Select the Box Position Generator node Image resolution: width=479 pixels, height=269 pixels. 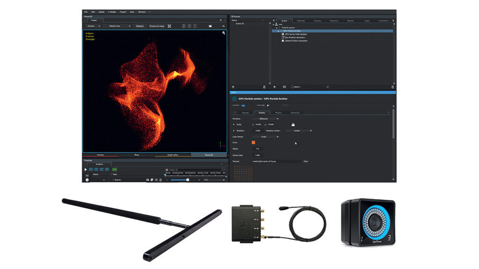(296, 37)
